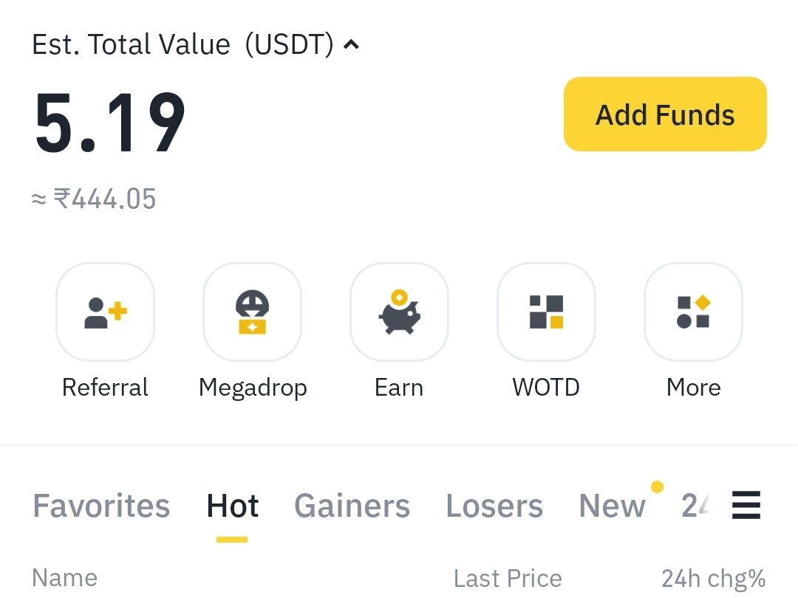Sort by 24h chg% column header
This screenshot has height=598, width=798.
click(x=713, y=579)
